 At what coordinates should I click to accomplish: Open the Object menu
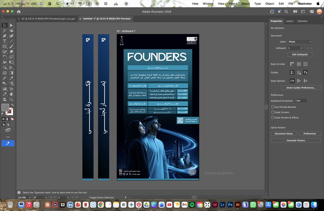pyautogui.click(x=270, y=4)
